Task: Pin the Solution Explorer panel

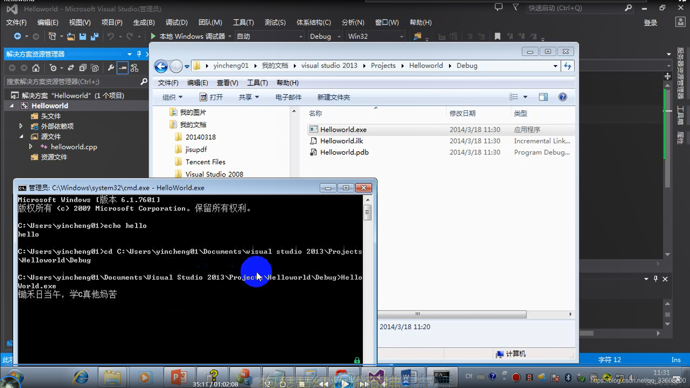Action: coord(139,54)
